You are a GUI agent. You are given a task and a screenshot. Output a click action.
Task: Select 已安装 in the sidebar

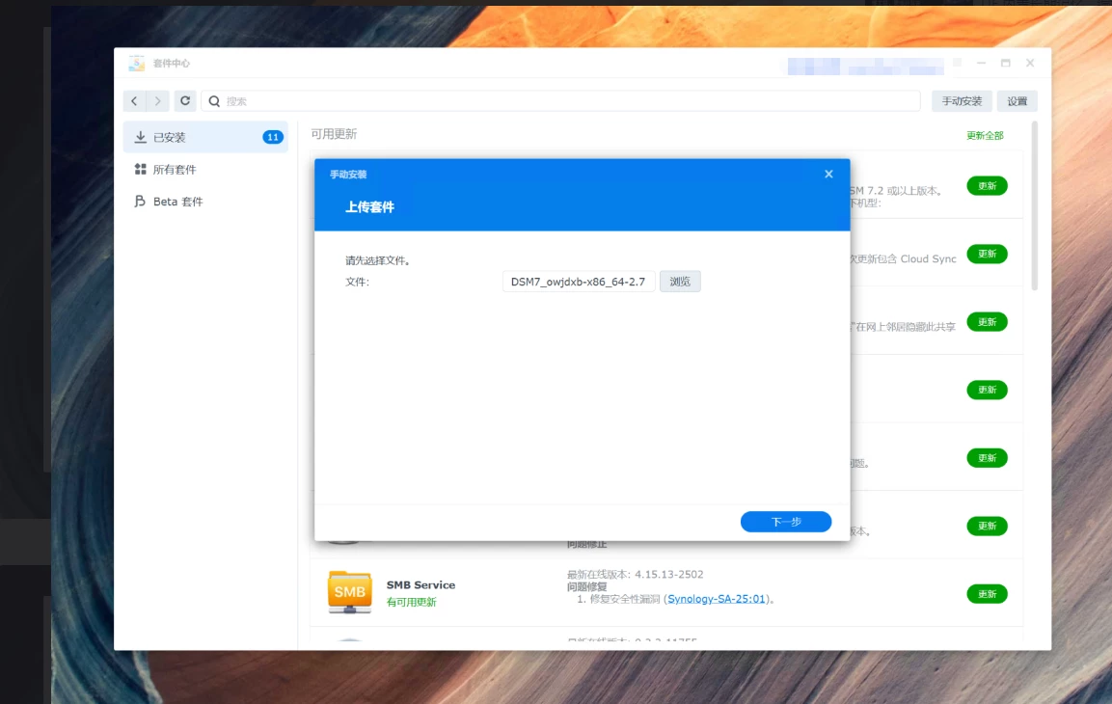tap(205, 137)
